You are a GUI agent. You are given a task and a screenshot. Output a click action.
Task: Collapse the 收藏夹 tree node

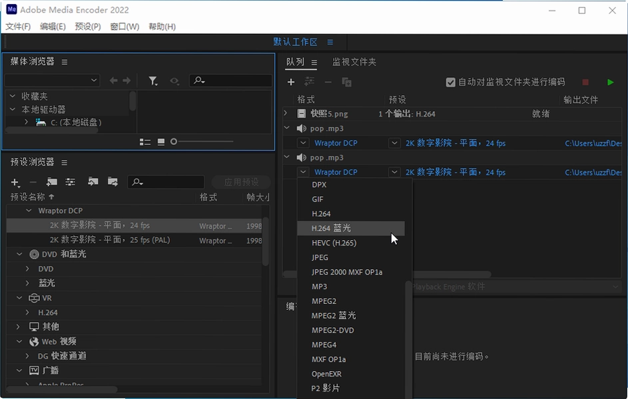[13, 96]
